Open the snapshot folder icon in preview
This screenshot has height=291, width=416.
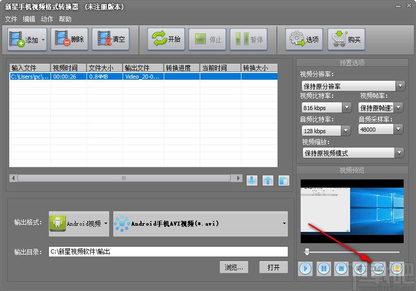click(x=396, y=269)
